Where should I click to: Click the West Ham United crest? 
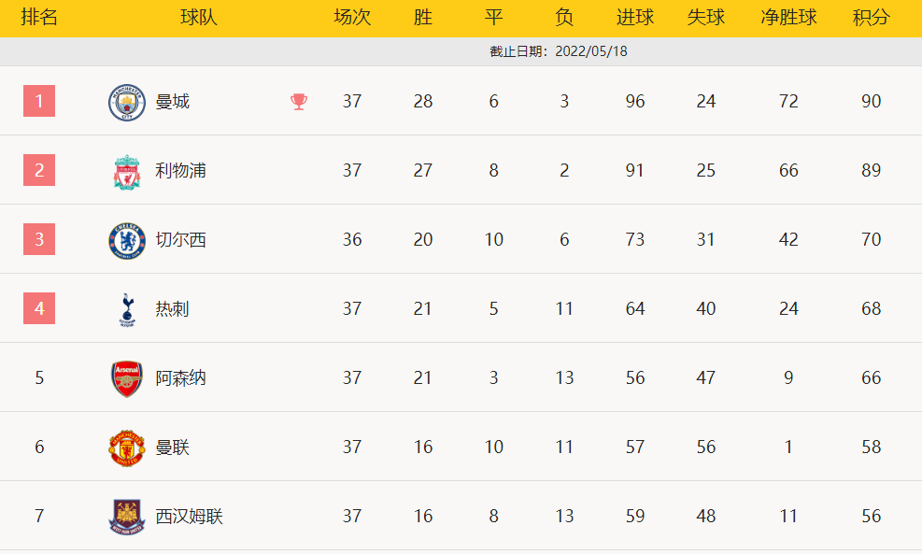coord(127,517)
